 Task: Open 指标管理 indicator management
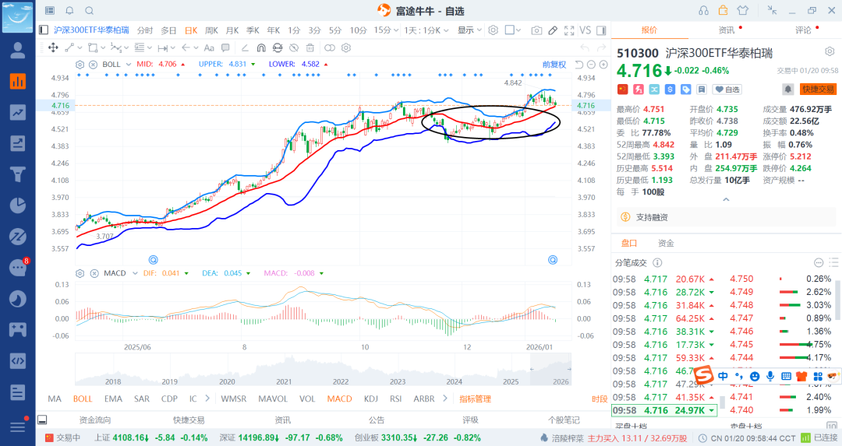[x=476, y=399]
